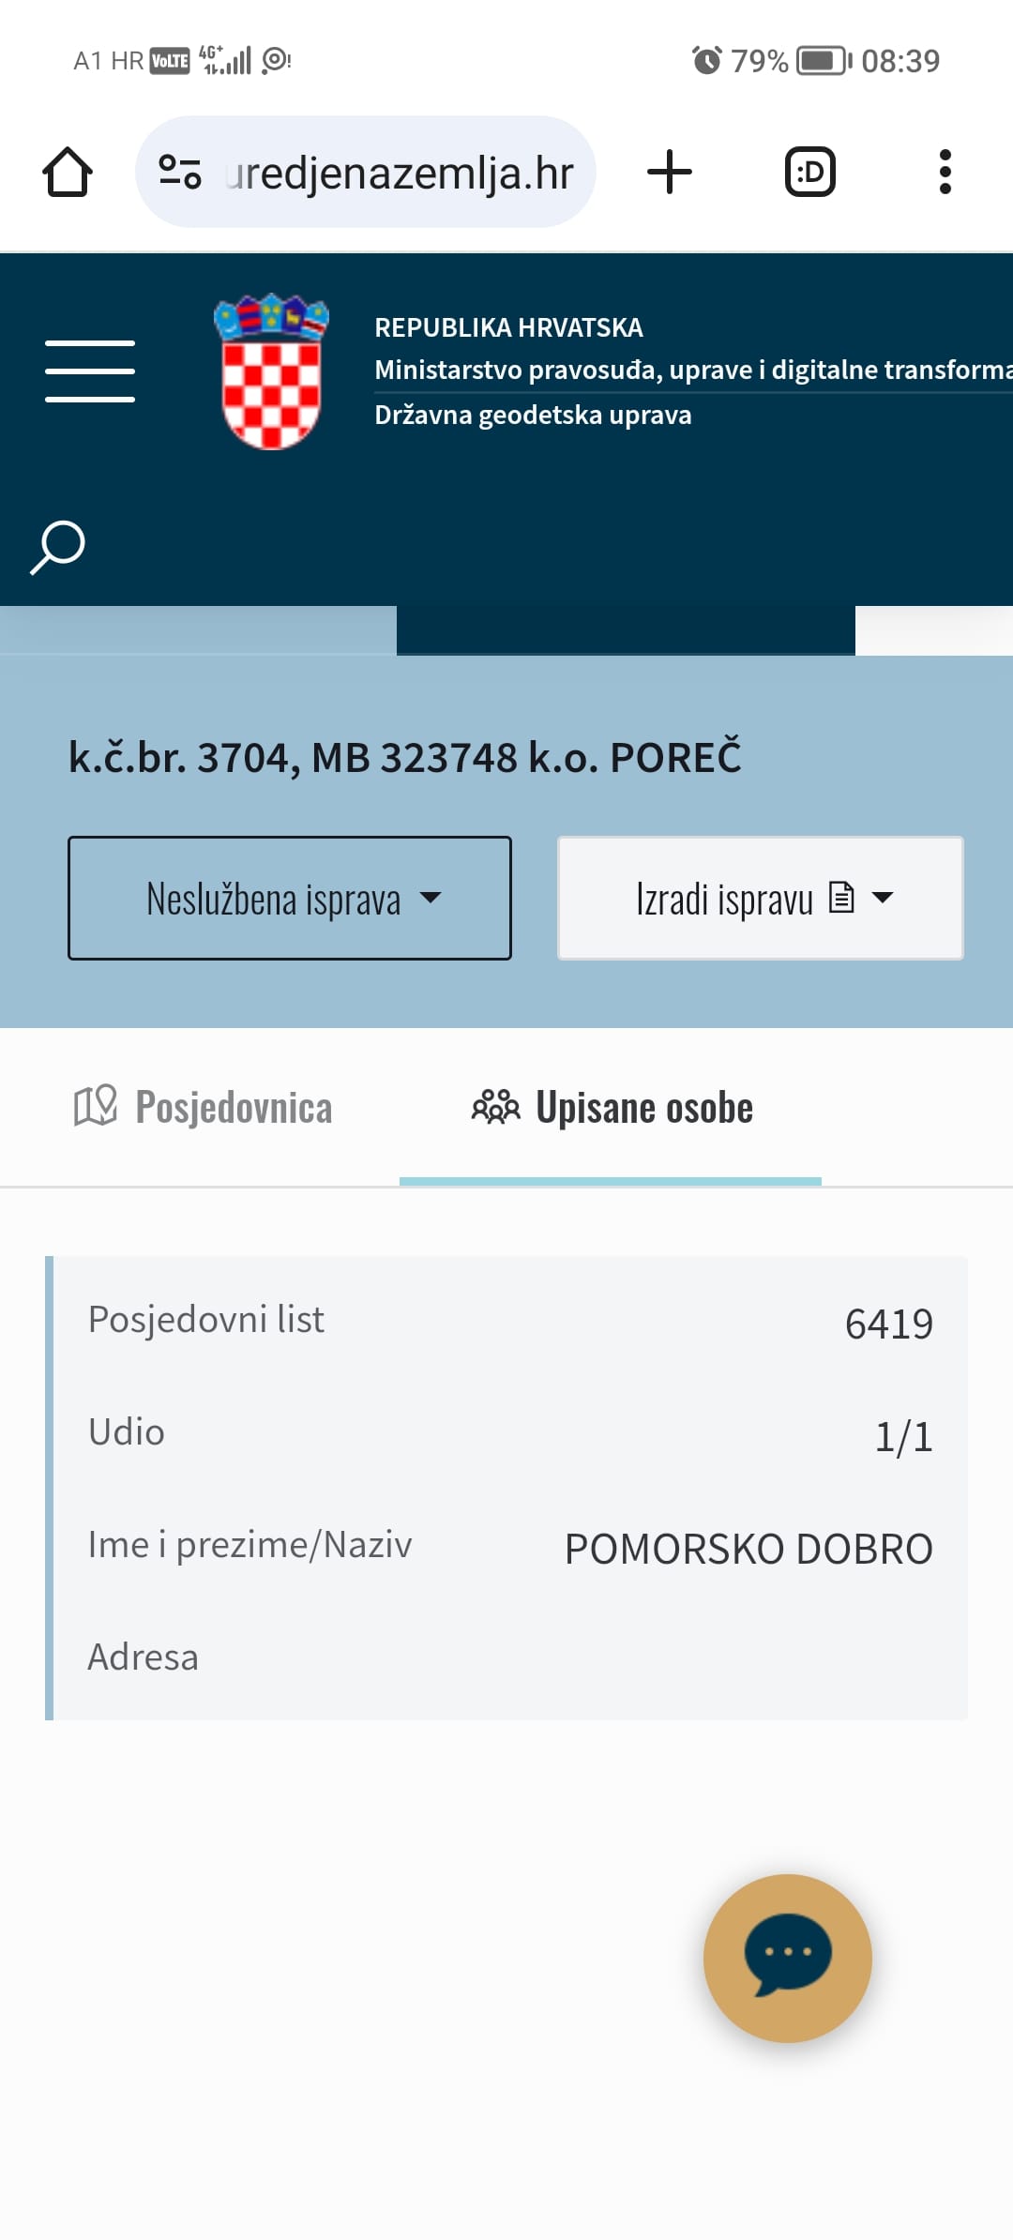
Task: Tap the browser home icon
Action: [68, 173]
